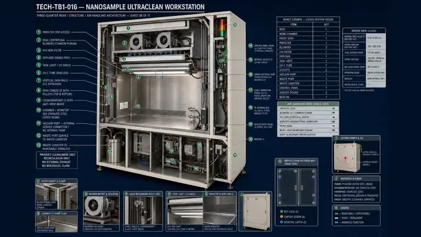
Task: Click the sheet subtitle under the main title
Action: tap(93, 16)
